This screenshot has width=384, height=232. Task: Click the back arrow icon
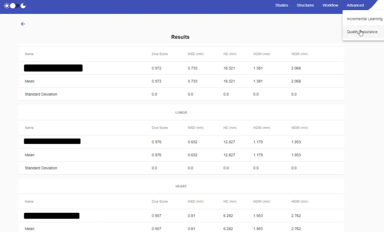(x=23, y=24)
